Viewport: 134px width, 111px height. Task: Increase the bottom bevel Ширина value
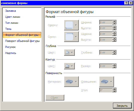tap(114, 33)
